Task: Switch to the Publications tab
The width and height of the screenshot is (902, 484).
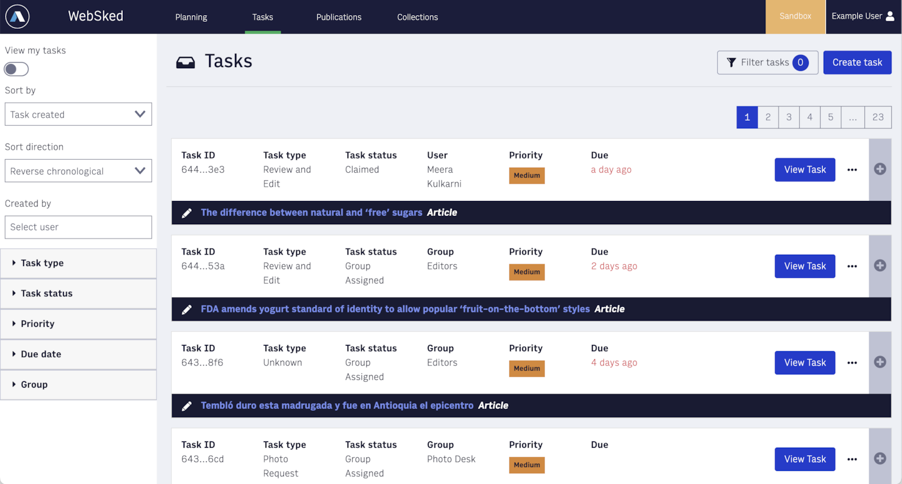Action: pyautogui.click(x=338, y=17)
